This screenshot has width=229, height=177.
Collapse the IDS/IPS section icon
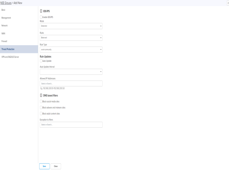tap(40, 11)
